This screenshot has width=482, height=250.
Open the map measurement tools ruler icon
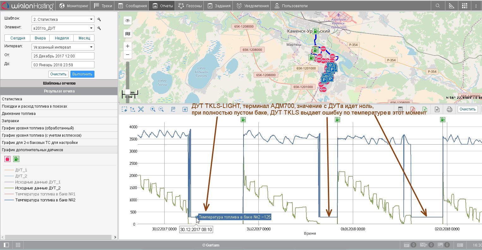451,6
